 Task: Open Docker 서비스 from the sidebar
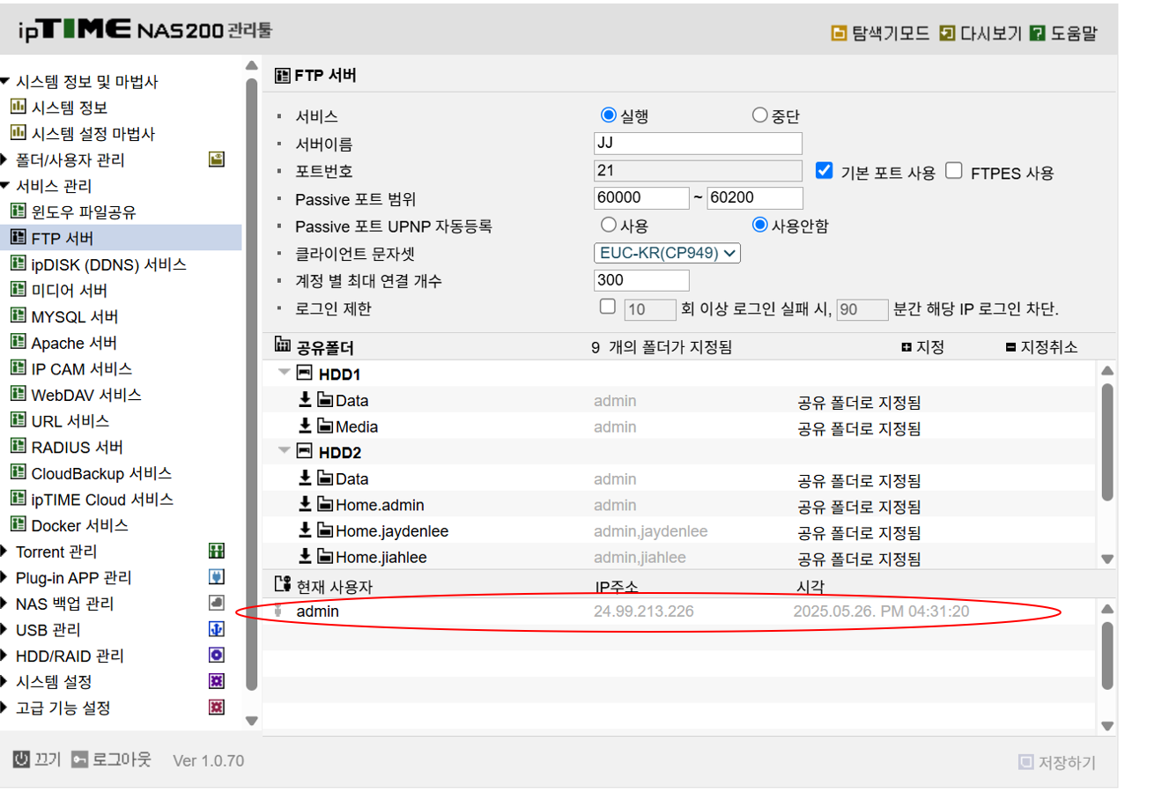pos(70,525)
